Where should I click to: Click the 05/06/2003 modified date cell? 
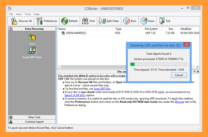pyautogui.click(x=190, y=33)
